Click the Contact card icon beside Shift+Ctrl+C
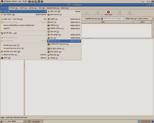The height and width of the screenshot is (123, 154). [x=48, y=25]
